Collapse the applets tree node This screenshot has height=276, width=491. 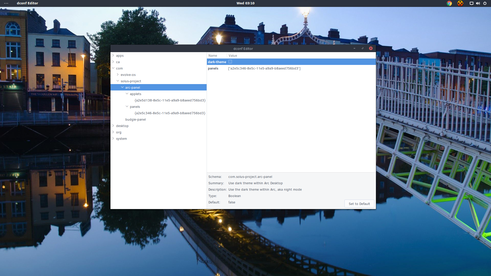pos(127,94)
